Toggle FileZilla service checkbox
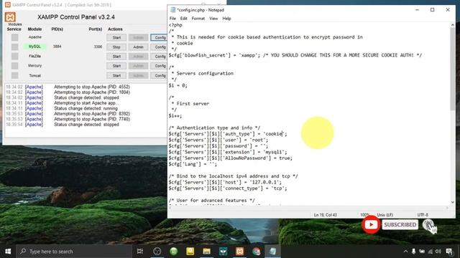The image size is (460, 258). tap(14, 56)
